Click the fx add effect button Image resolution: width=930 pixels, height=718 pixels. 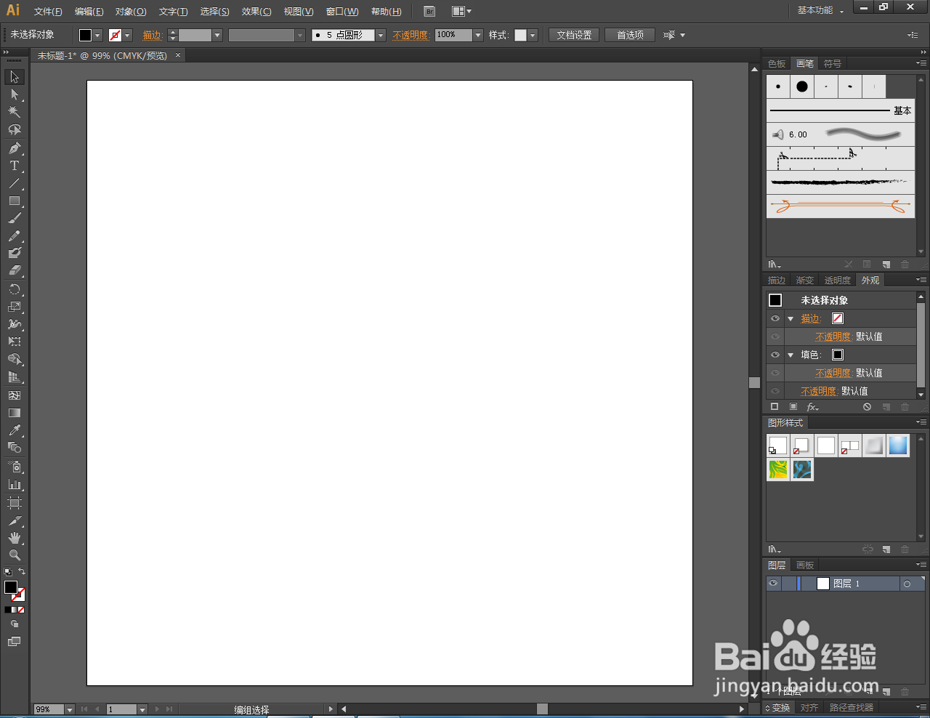[813, 407]
